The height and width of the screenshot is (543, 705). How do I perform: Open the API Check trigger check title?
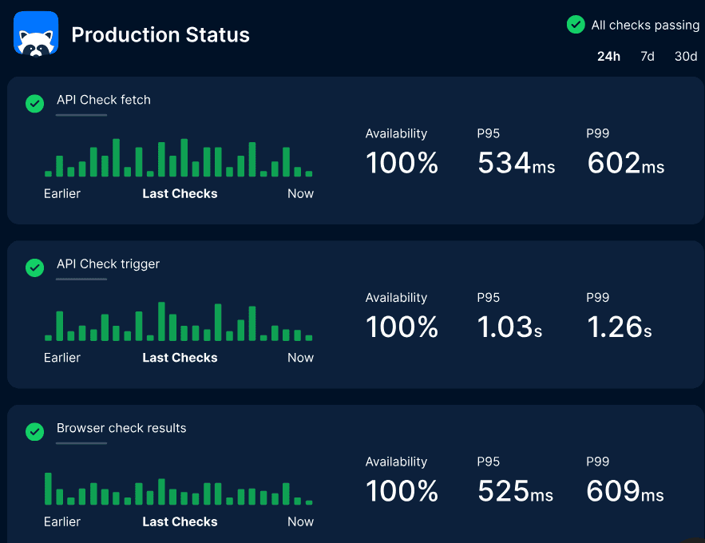pos(108,264)
